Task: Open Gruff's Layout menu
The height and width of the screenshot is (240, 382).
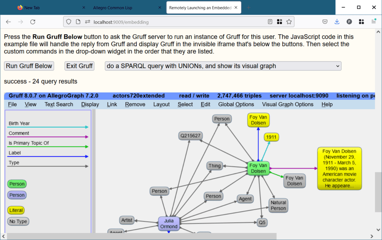Action: [x=161, y=104]
